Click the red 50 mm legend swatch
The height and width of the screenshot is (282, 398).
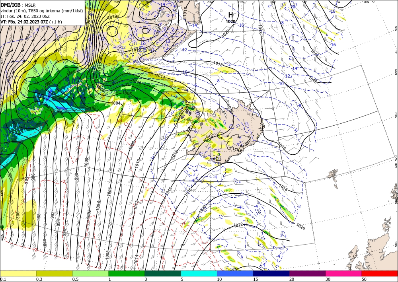(x=380, y=273)
